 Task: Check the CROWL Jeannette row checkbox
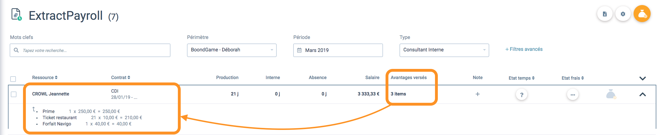click(14, 94)
